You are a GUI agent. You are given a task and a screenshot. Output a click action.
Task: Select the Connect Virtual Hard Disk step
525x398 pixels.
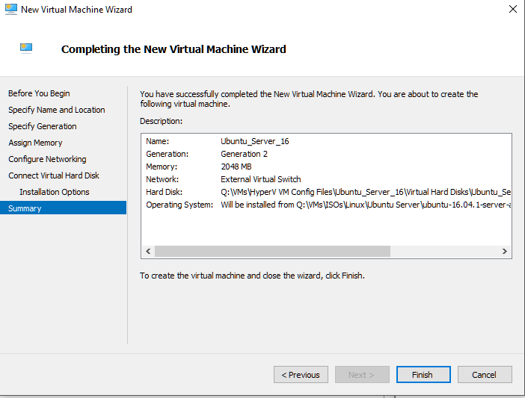pos(54,175)
